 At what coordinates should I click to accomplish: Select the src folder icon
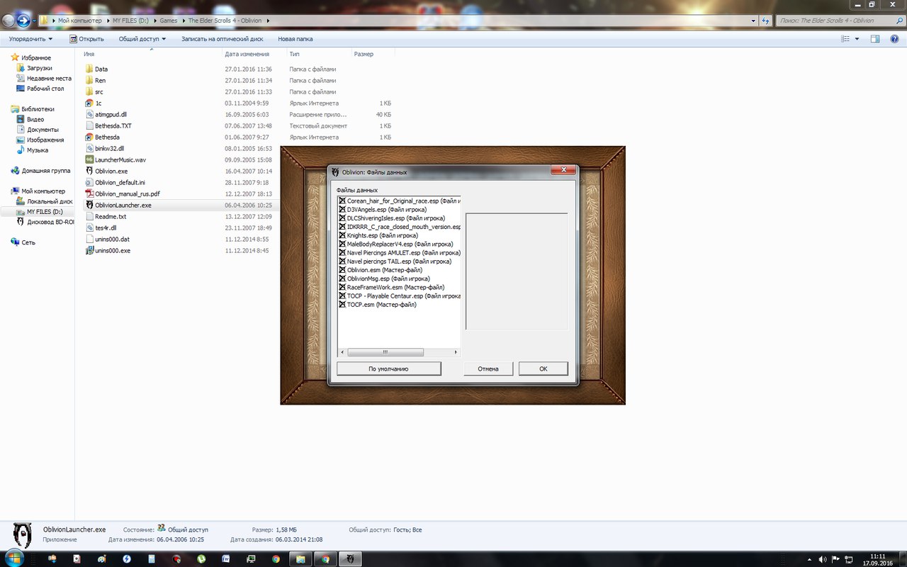pyautogui.click(x=89, y=92)
